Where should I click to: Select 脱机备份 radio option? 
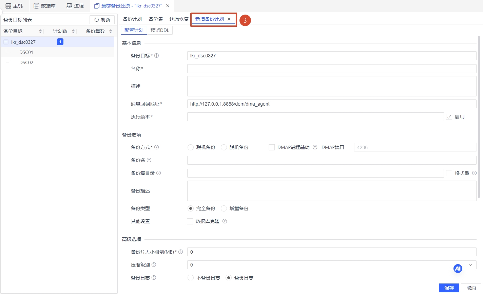(x=224, y=147)
